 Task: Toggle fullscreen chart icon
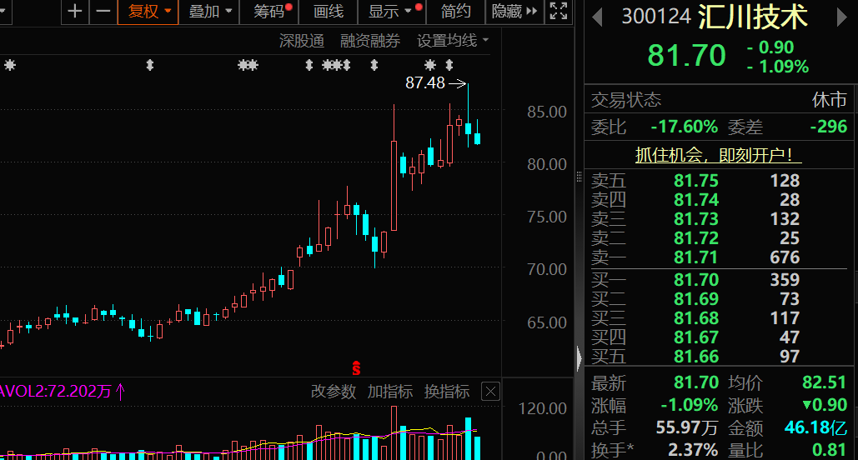point(558,12)
